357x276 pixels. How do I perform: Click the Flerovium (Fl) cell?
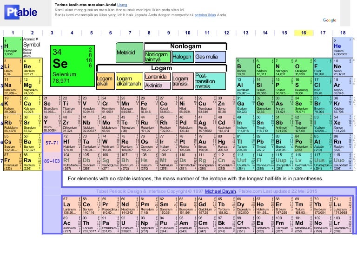(265, 162)
